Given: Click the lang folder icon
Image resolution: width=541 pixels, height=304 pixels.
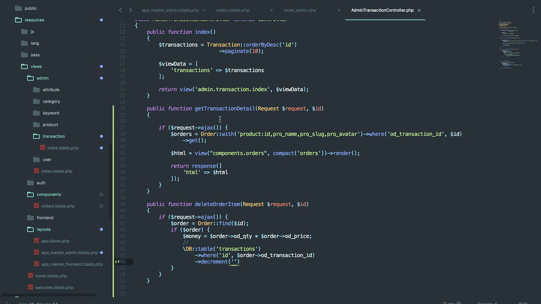Looking at the screenshot, I should coord(24,43).
